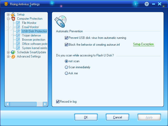Select 'Ask me' radio option
The width and height of the screenshot is (168, 126).
click(x=66, y=73)
